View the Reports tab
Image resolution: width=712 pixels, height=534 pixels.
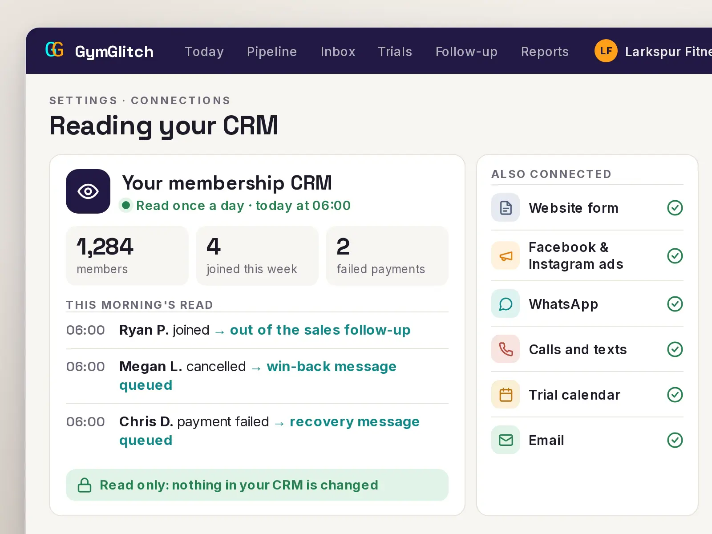click(545, 52)
